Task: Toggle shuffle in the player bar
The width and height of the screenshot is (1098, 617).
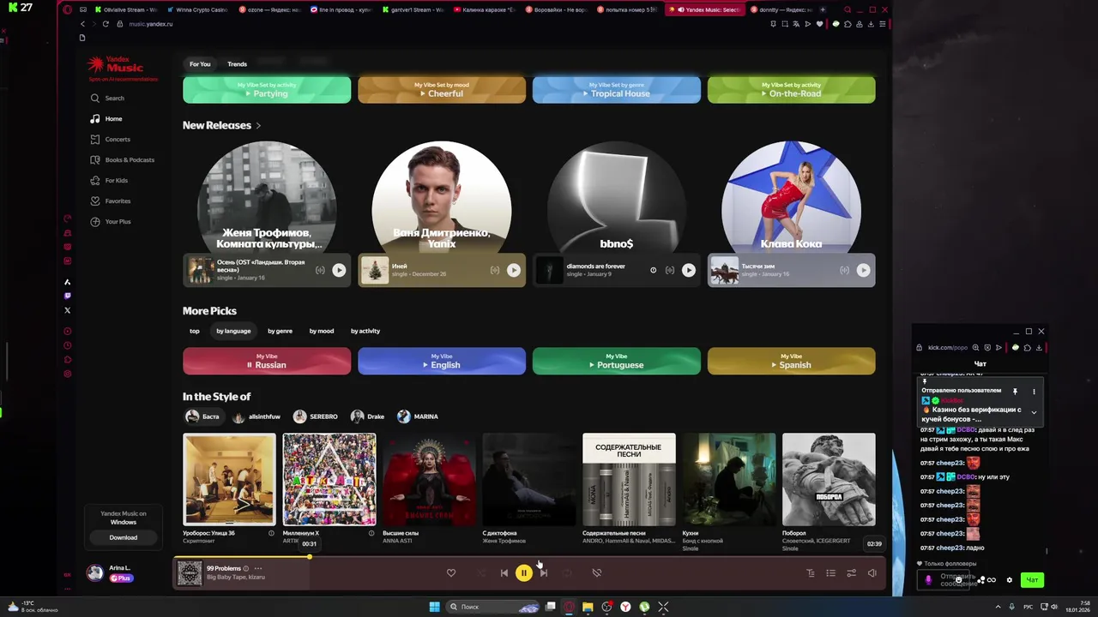Action: pyautogui.click(x=482, y=572)
